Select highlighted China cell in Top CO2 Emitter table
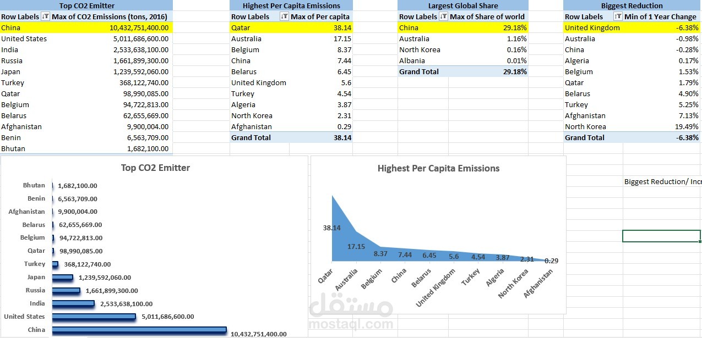Screen dimensions: 702x338 pyautogui.click(x=25, y=27)
